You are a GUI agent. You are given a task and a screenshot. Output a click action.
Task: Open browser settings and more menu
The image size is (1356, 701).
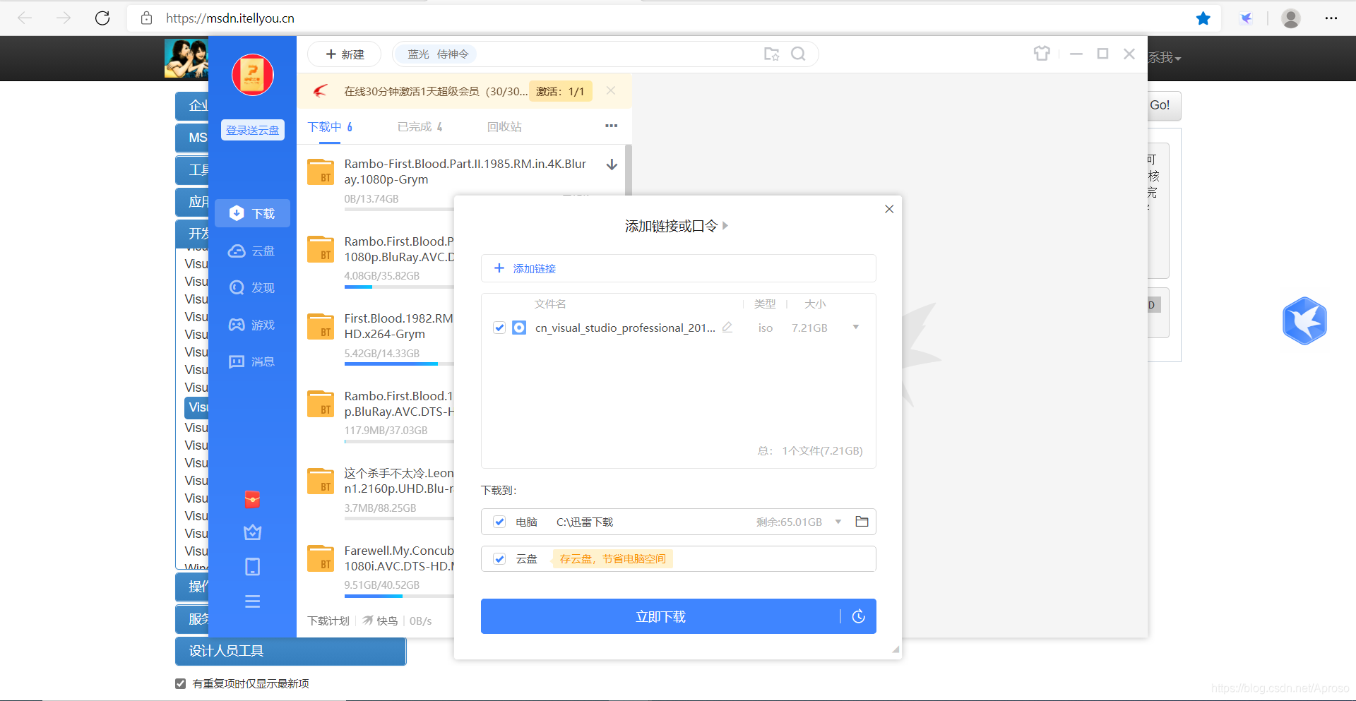pyautogui.click(x=1331, y=18)
